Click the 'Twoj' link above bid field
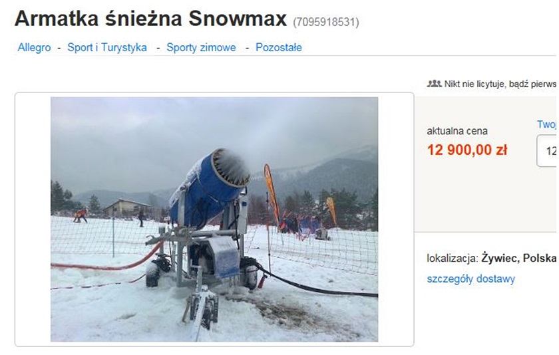Image resolution: width=559 pixels, height=355 pixels. pyautogui.click(x=546, y=124)
